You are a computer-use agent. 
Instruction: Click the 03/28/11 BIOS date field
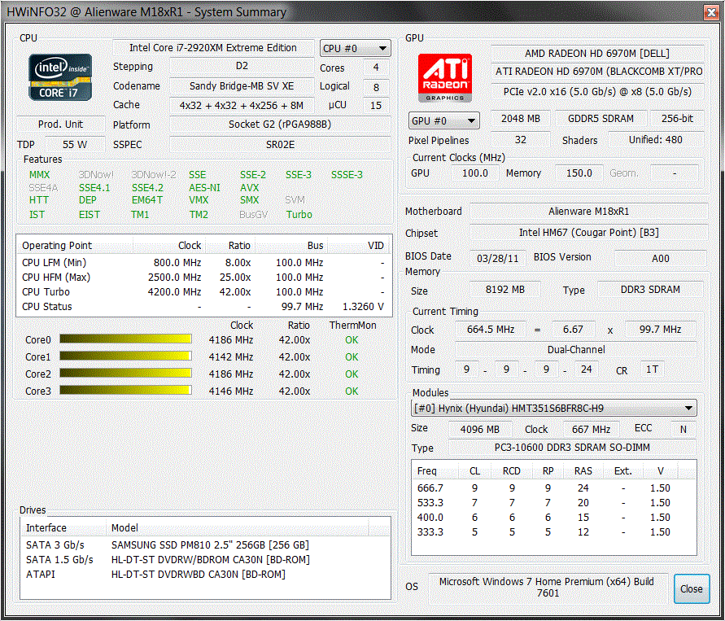pyautogui.click(x=497, y=258)
